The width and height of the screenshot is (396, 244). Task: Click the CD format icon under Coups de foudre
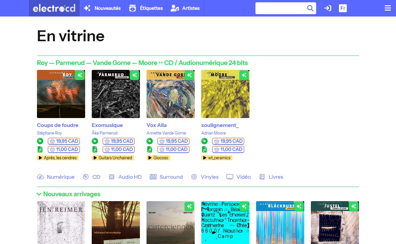point(40,141)
